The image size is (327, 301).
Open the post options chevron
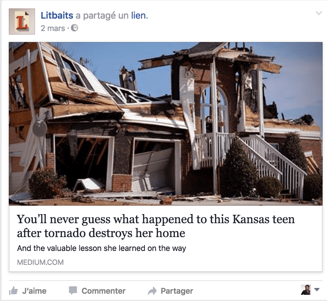click(319, 13)
